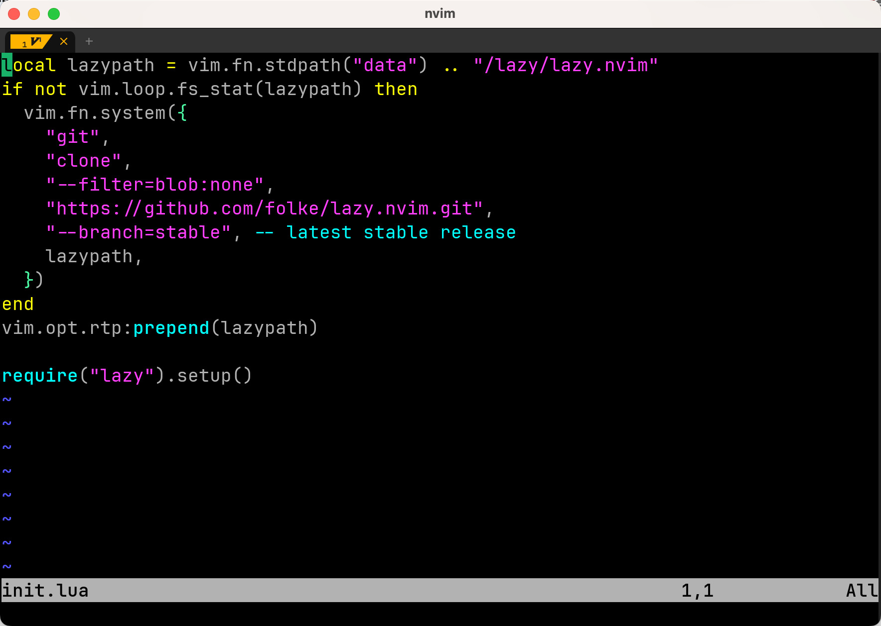The height and width of the screenshot is (626, 881).
Task: Click the "--branch=stable" string
Action: point(138,232)
